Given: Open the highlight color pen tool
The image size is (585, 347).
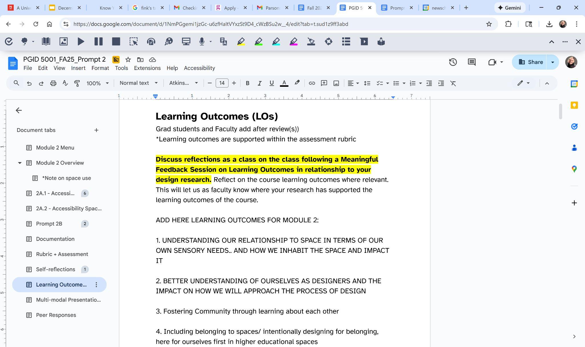Looking at the screenshot, I should [297, 83].
